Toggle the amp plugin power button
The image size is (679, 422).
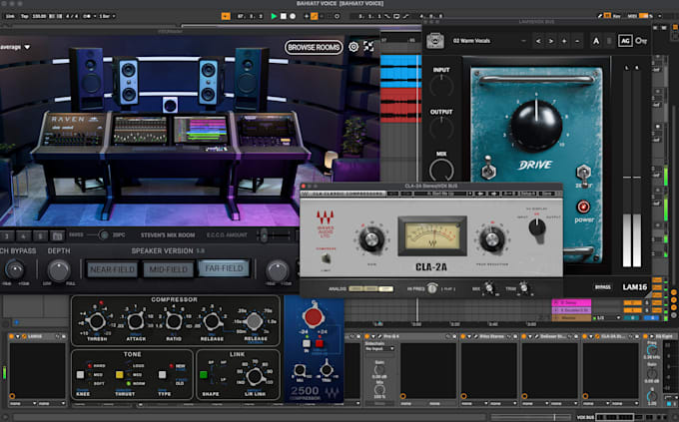(x=583, y=207)
